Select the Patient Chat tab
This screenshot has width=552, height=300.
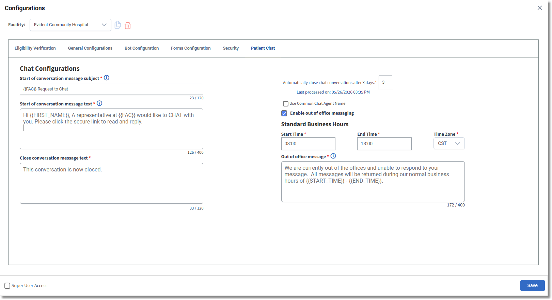(263, 48)
